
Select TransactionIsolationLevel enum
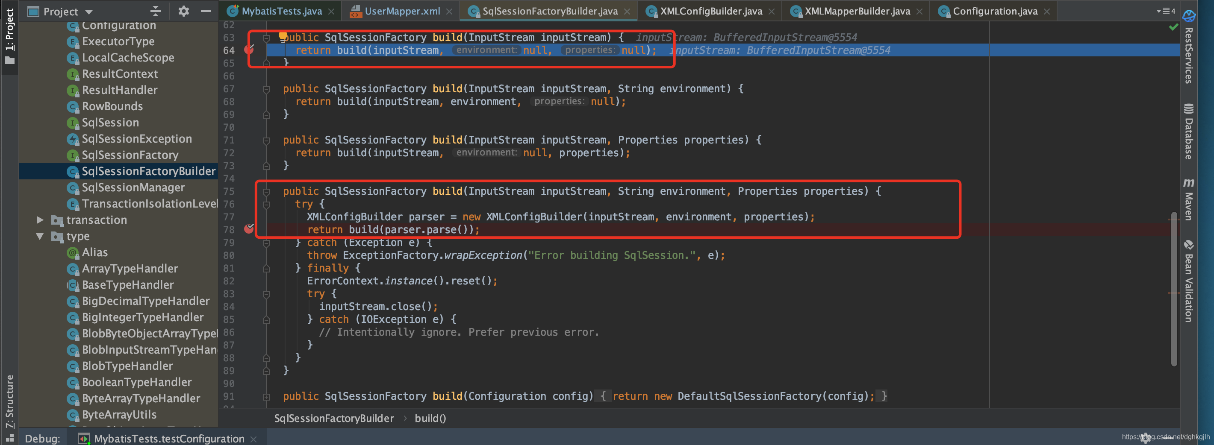coord(150,203)
